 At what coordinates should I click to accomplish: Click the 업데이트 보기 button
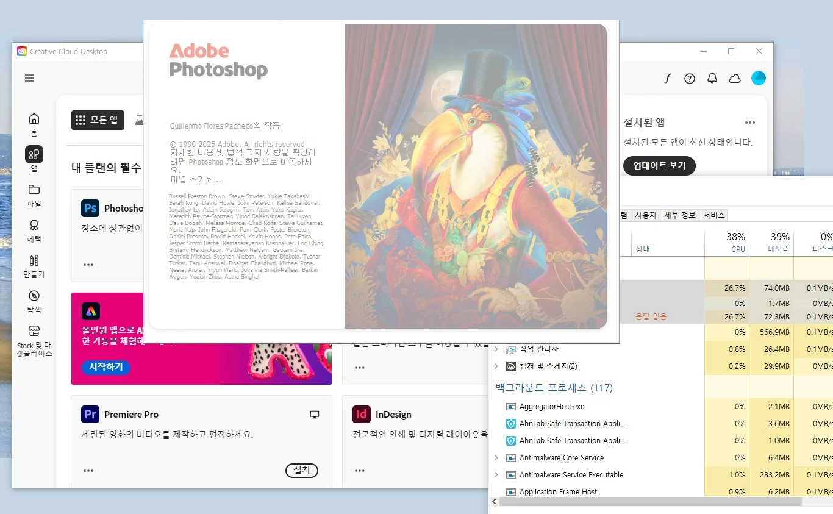coord(659,165)
